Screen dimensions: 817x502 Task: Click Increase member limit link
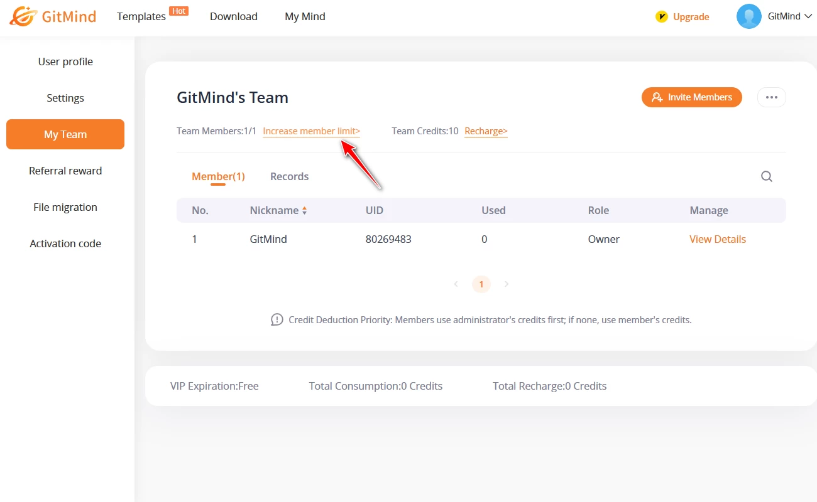pos(312,131)
